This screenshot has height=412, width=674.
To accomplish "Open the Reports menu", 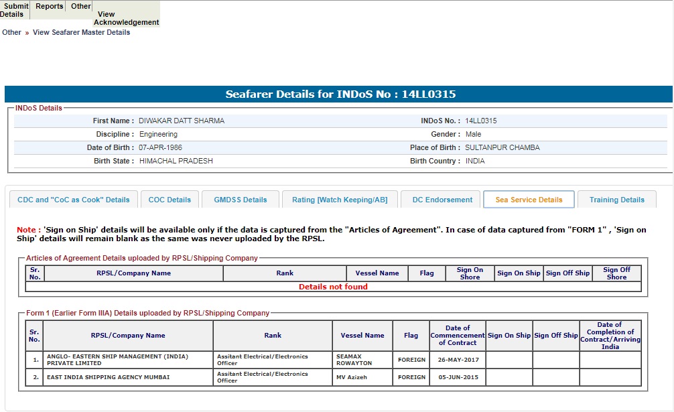I will click(49, 6).
